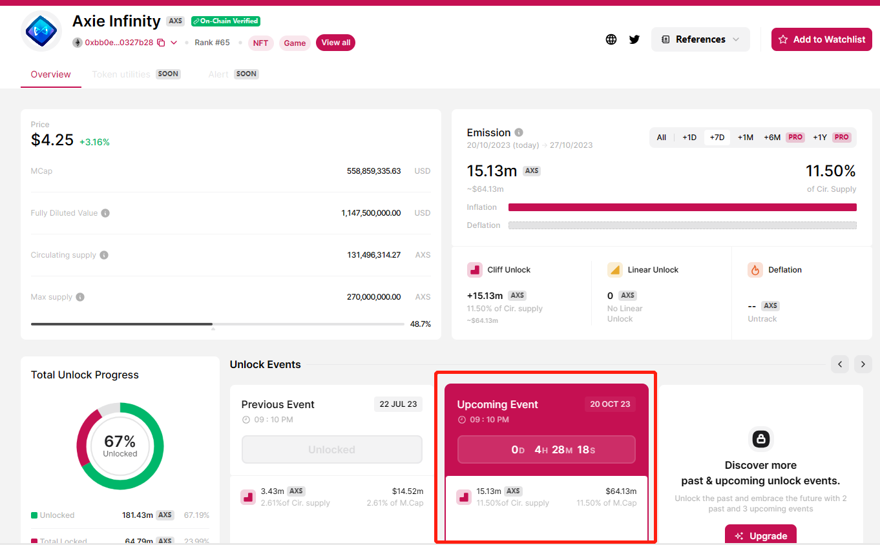Open the References dropdown
The image size is (880, 545).
click(700, 39)
